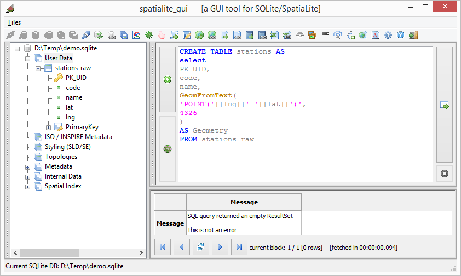The image size is (461, 276).
Task: Click the Excel sheet with chain virtual XLS icon
Action: (287, 35)
